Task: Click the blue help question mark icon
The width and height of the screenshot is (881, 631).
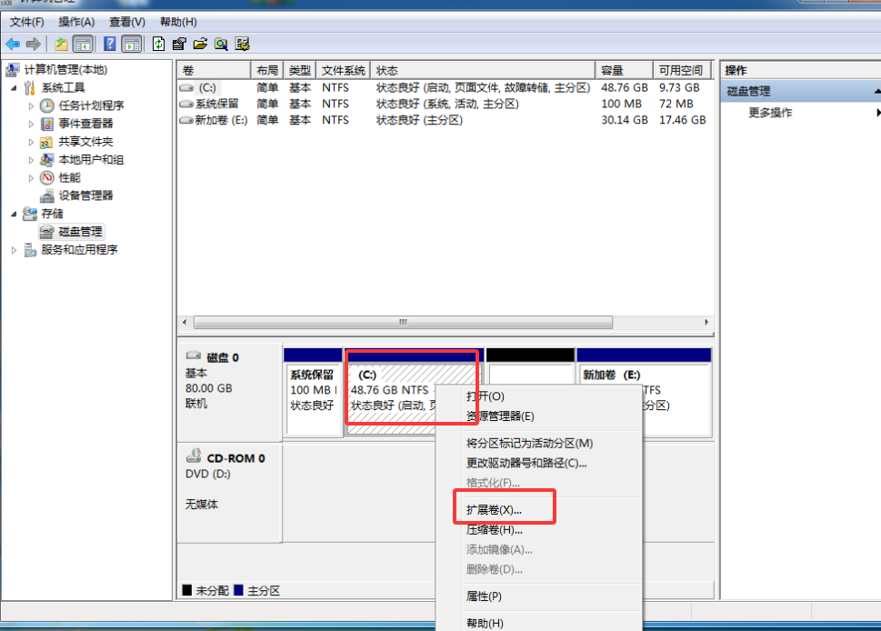Action: (x=110, y=44)
